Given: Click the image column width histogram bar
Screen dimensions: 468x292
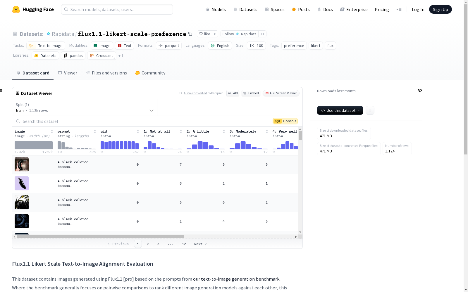Looking at the screenshot, I should (34, 145).
